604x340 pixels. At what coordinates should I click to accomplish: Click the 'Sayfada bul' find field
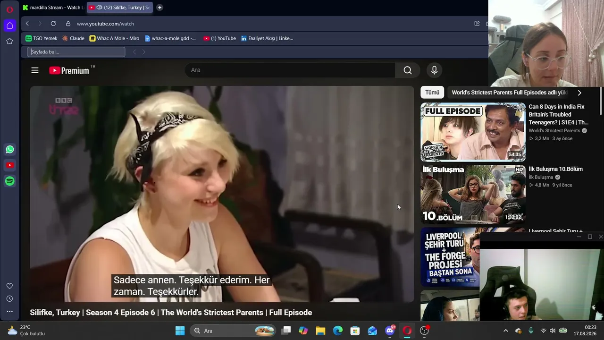tap(76, 52)
